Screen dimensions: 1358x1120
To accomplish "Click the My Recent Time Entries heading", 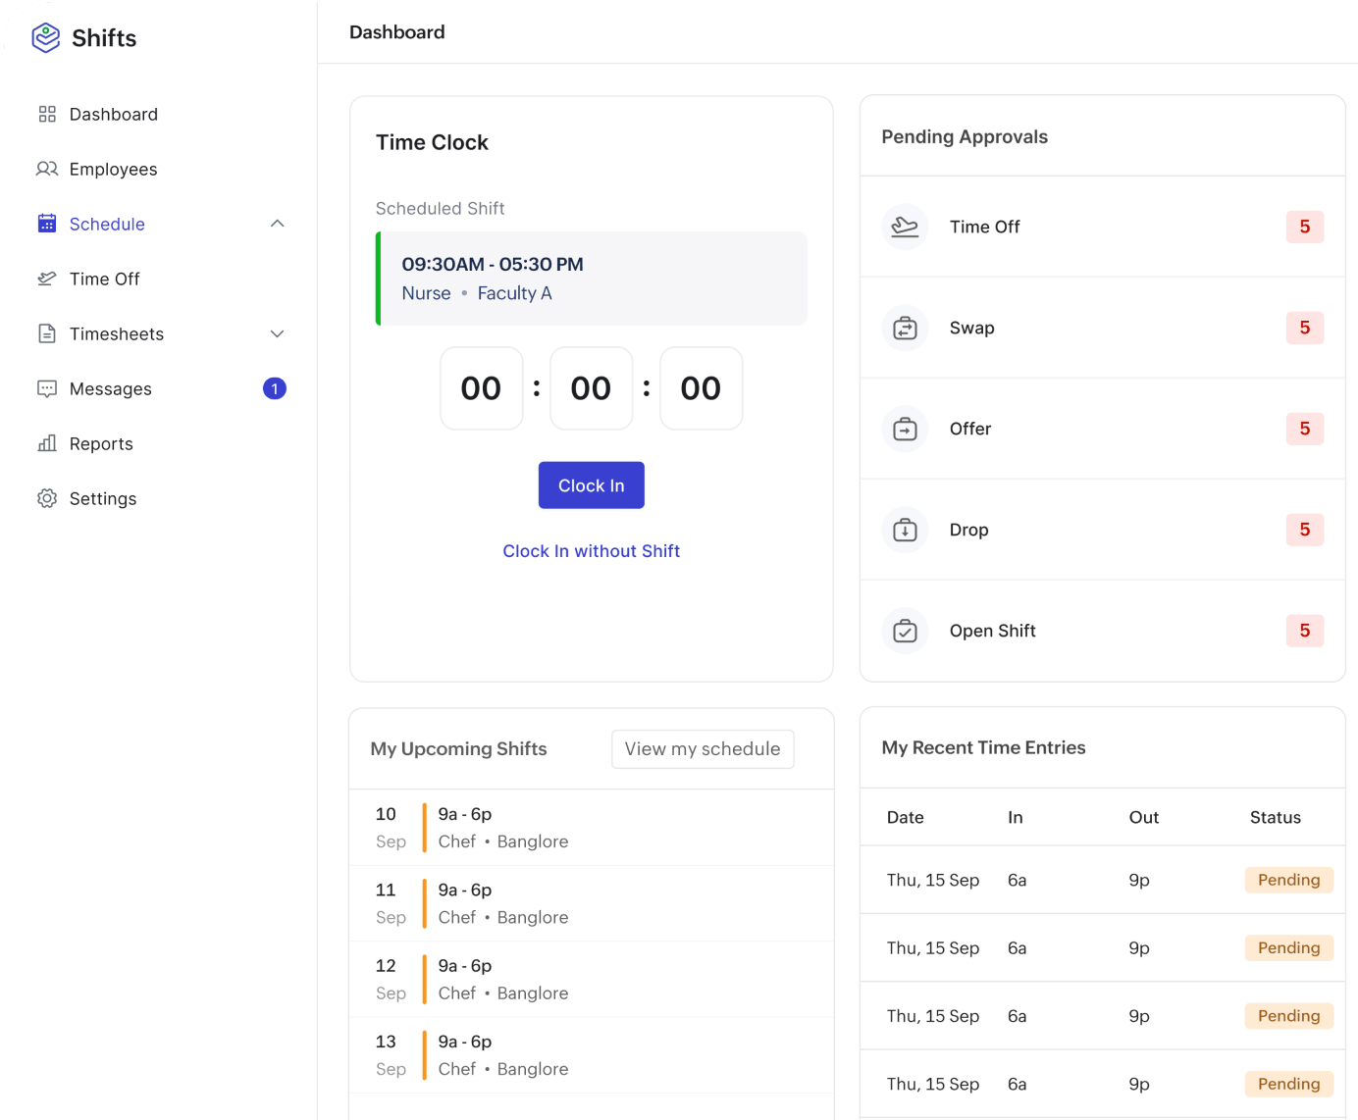I will pyautogui.click(x=984, y=747).
